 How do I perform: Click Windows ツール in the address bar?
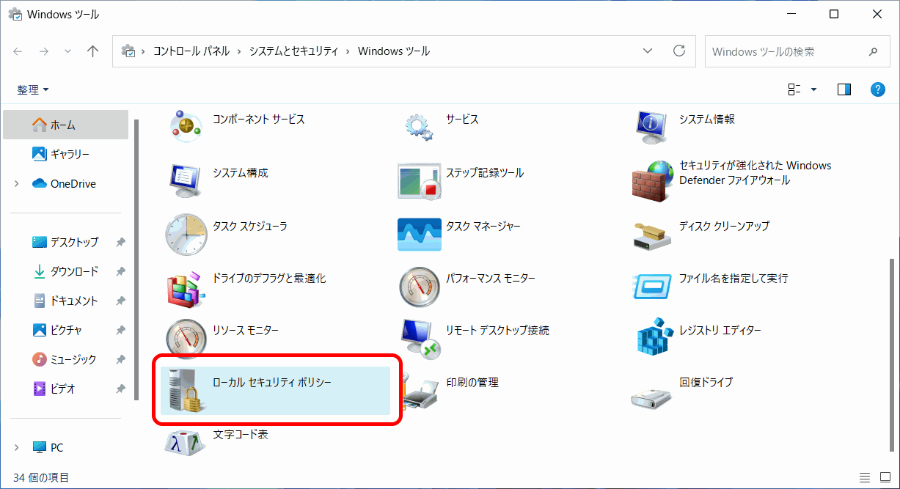coord(394,51)
